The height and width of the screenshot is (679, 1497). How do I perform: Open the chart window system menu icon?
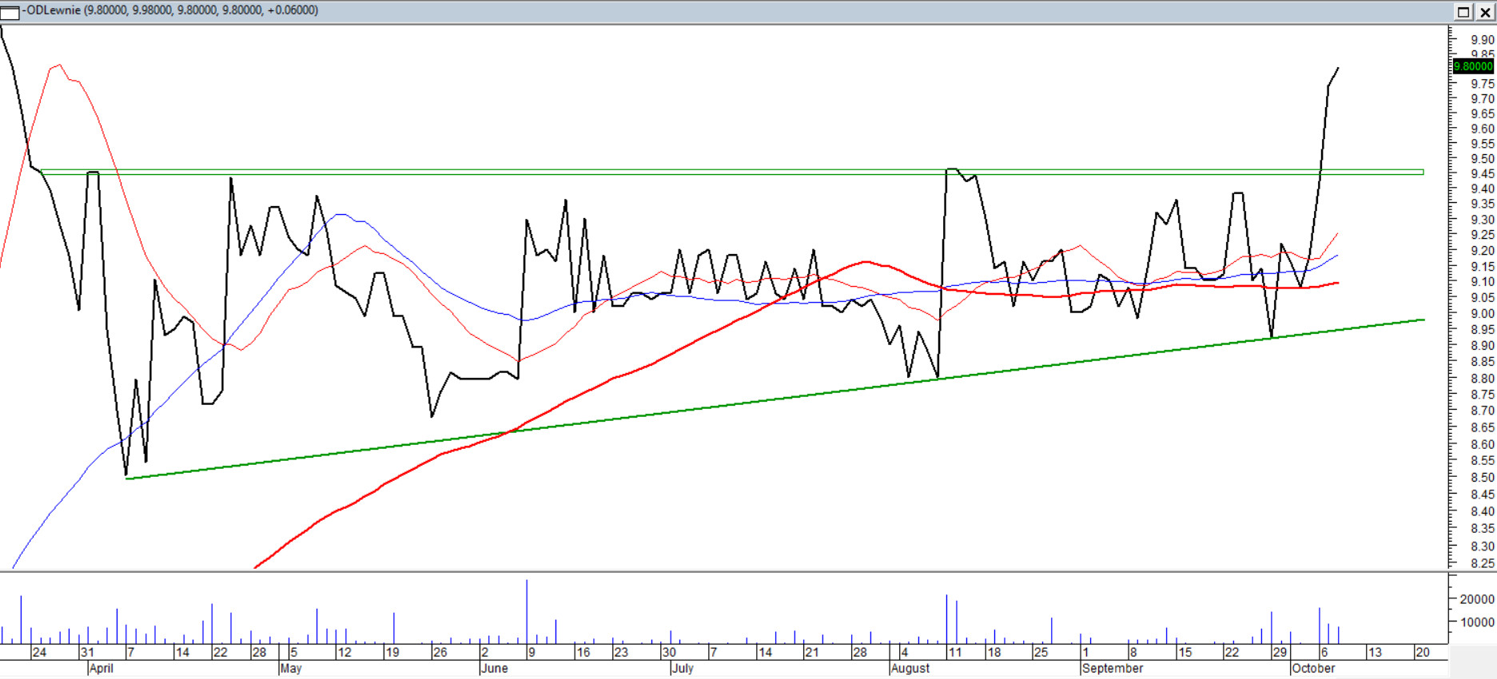pos(10,11)
